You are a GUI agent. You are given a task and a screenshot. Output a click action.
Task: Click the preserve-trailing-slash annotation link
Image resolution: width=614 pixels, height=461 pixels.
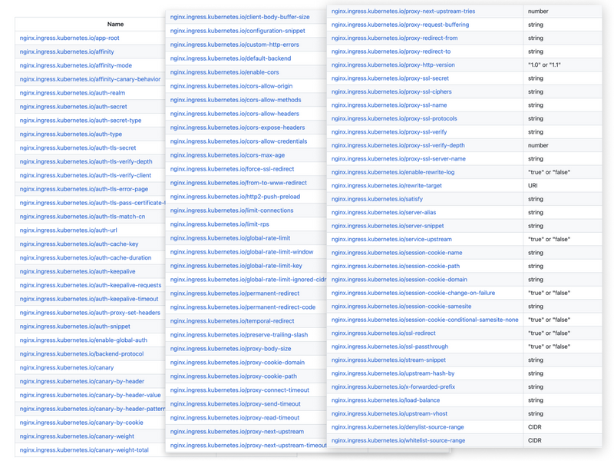click(239, 335)
